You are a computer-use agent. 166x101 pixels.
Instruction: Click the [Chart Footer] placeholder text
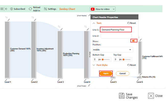(x=82, y=86)
